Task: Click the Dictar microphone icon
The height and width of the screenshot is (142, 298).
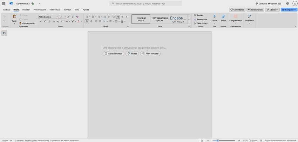Action: coord(214,16)
